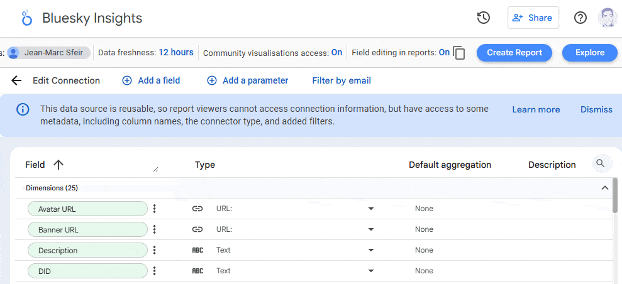Toggle Community visualisations access On
This screenshot has width=622, height=284.
pos(336,52)
